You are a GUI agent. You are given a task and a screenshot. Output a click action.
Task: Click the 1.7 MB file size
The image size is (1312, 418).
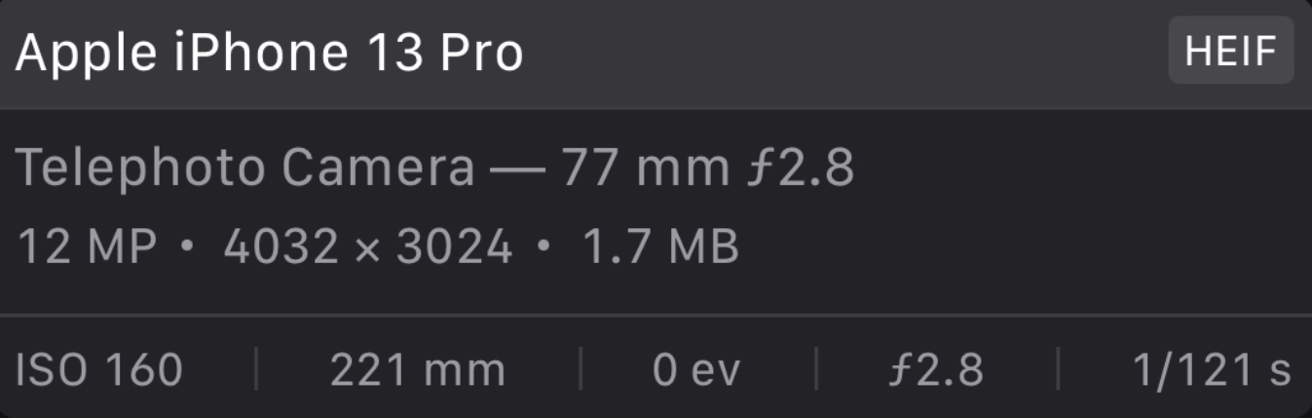pyautogui.click(x=660, y=247)
